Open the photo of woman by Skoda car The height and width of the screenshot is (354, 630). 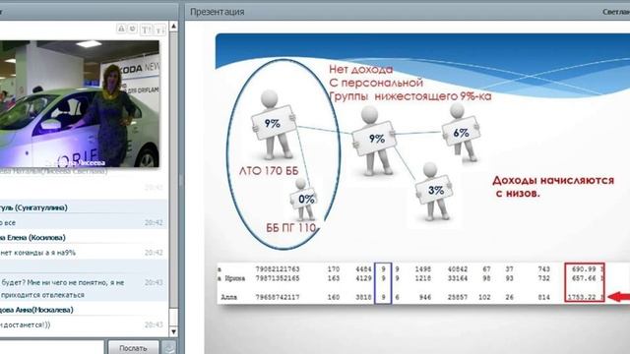click(80, 103)
